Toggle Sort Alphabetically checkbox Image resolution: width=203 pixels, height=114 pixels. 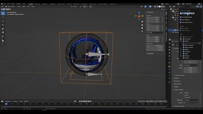(180, 17)
